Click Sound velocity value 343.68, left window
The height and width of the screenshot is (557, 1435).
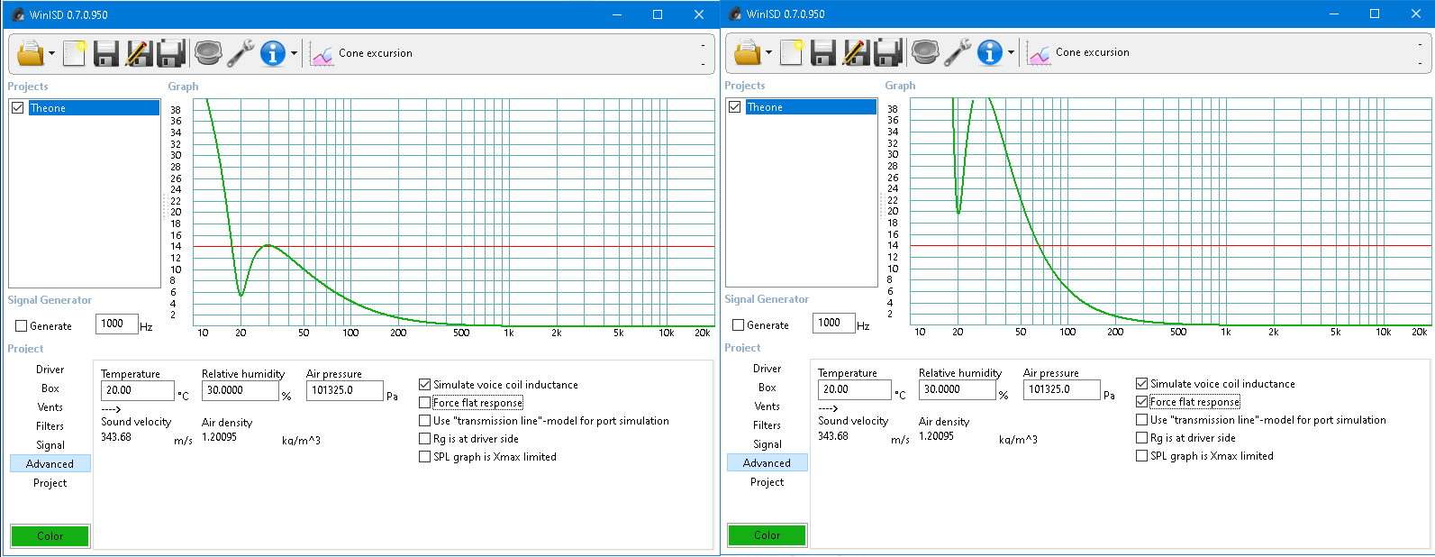tap(116, 437)
